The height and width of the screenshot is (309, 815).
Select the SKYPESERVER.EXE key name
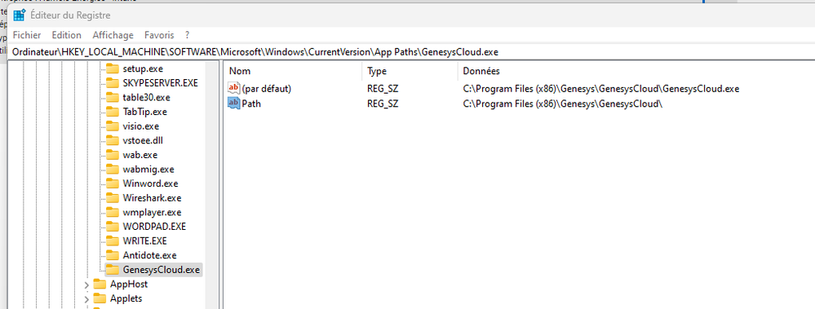(160, 82)
